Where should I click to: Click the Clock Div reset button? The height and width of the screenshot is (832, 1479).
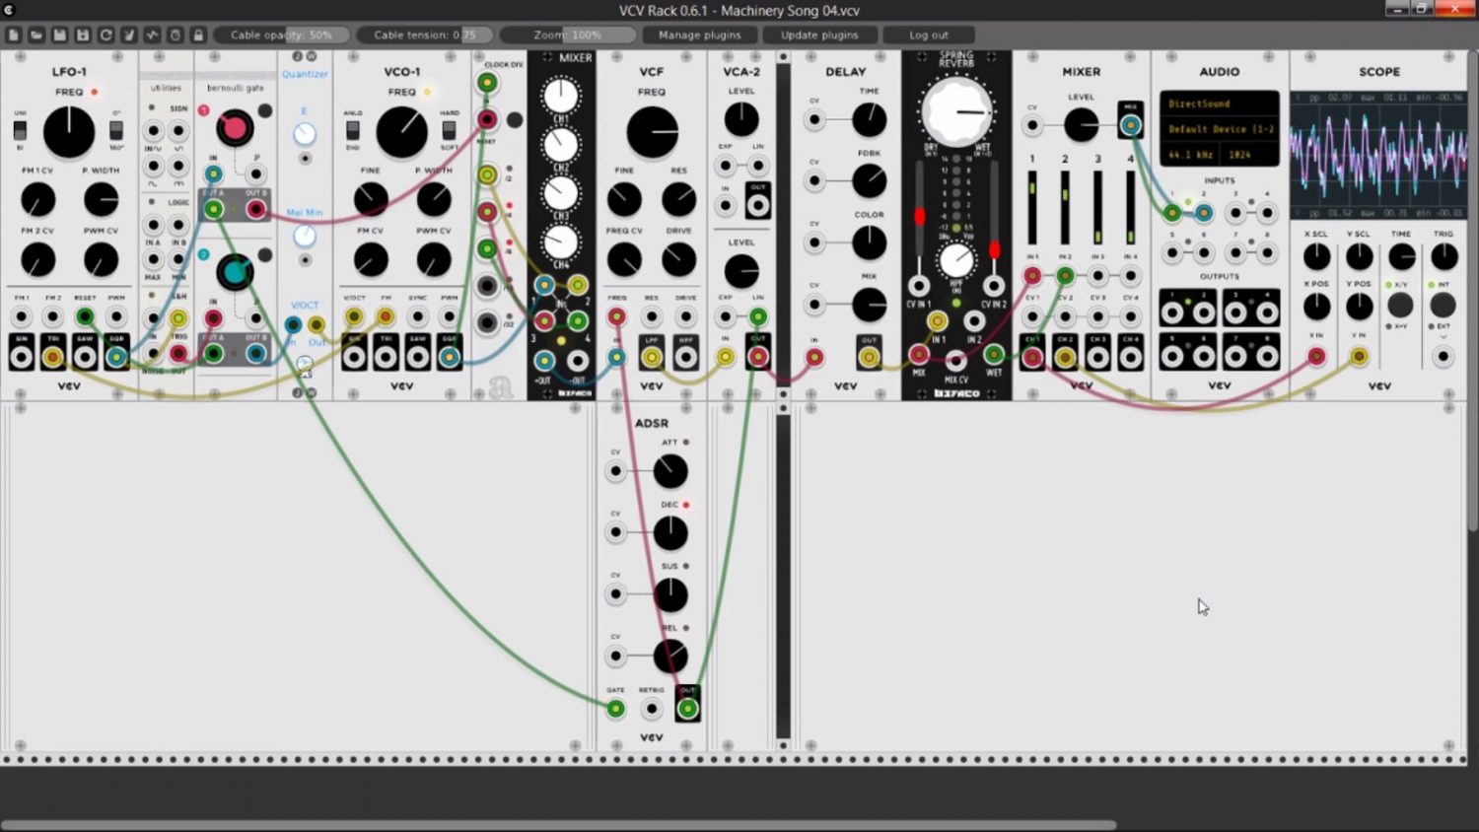pos(515,119)
